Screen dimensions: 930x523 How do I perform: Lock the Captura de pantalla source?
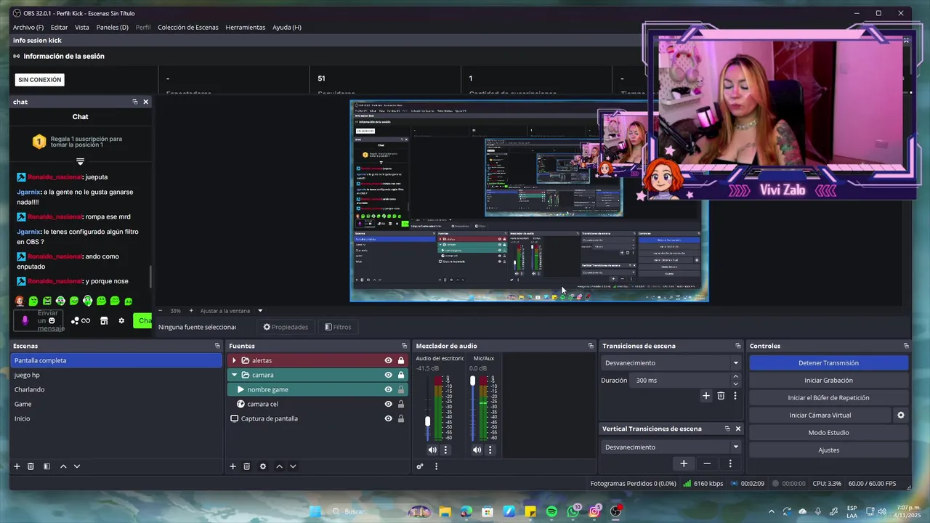400,418
